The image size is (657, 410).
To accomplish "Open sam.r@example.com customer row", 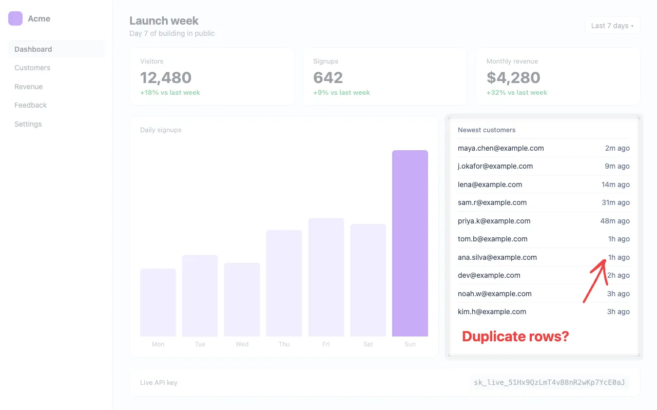I will [x=544, y=202].
